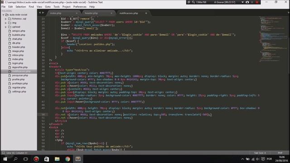Open the volume control in system tray
The height and width of the screenshot is (163, 290).
tap(257, 159)
